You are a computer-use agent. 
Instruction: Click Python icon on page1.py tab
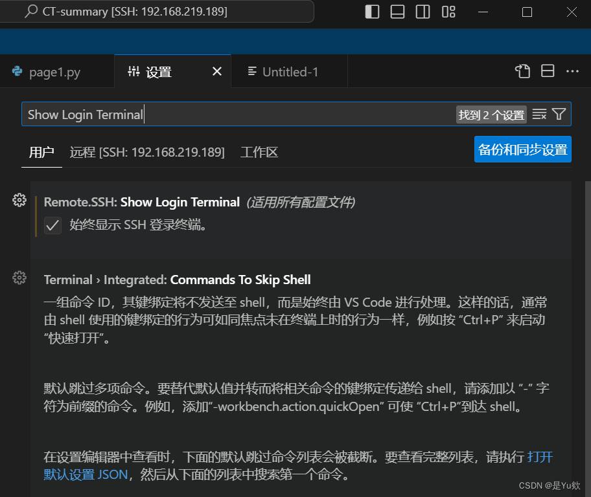pyautogui.click(x=17, y=71)
